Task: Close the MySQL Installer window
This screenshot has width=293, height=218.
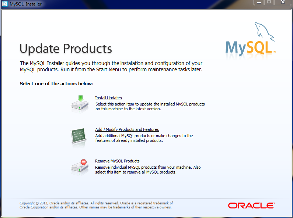Action: click(x=282, y=3)
